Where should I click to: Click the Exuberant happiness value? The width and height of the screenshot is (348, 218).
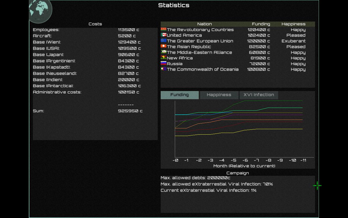(293, 41)
